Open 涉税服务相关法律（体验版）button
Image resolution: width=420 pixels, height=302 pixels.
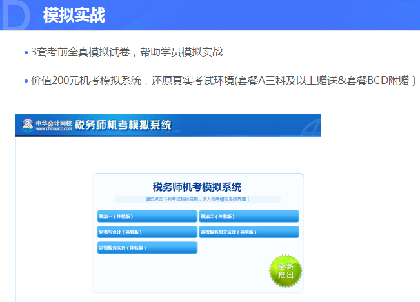249,232
